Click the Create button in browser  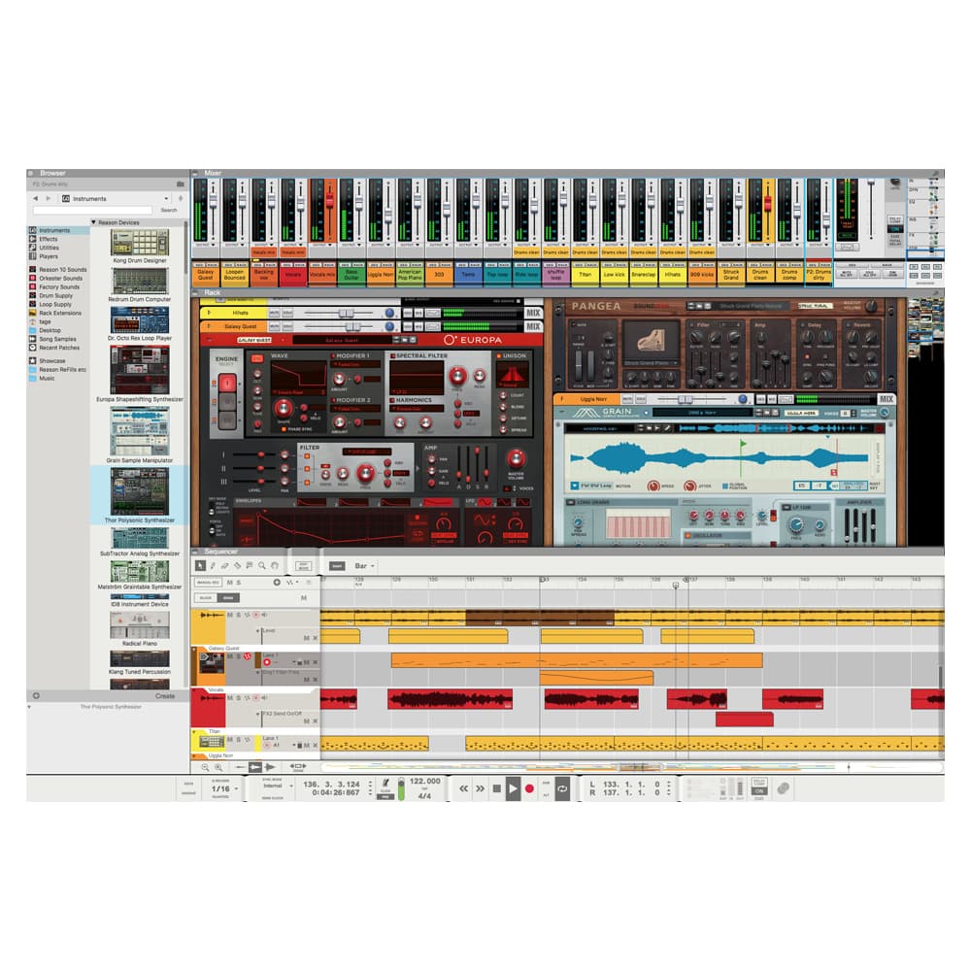[165, 696]
